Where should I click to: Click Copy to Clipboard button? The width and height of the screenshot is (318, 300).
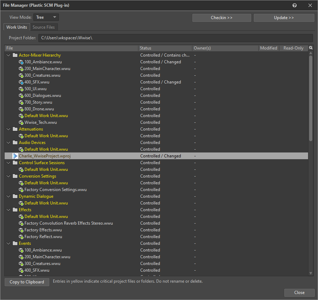tap(27, 282)
